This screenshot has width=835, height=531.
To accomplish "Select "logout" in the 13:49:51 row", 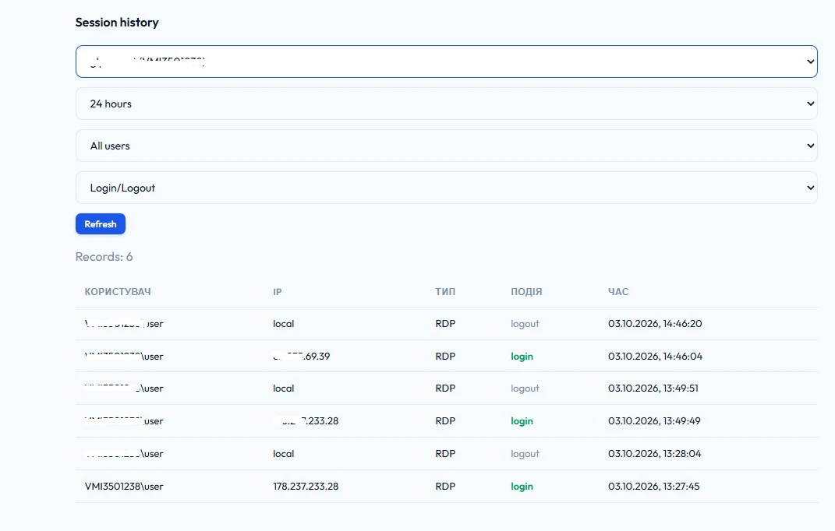I will pyautogui.click(x=525, y=389).
